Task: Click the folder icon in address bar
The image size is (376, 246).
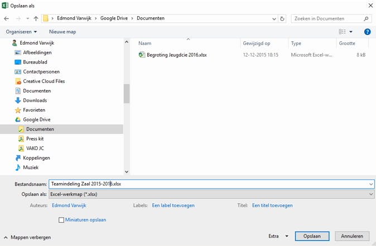Action: (x=46, y=18)
